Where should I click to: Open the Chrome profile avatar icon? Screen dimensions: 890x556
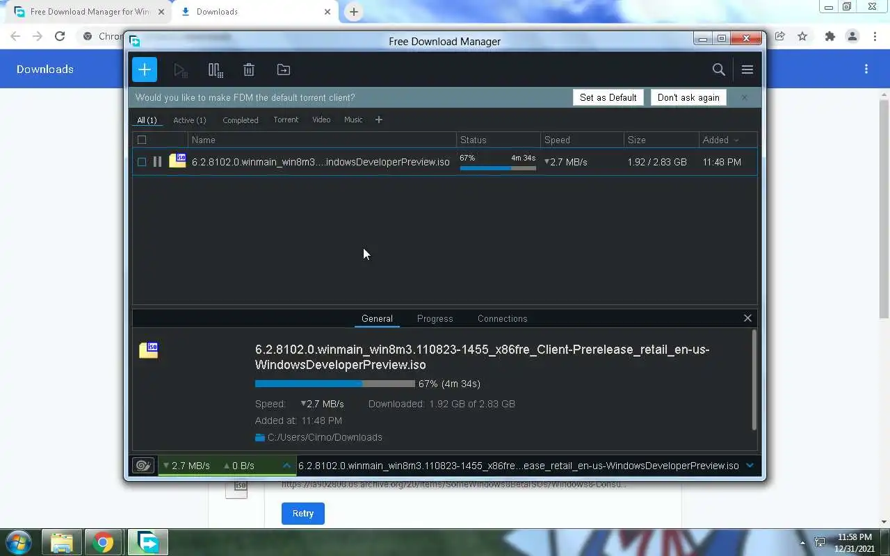coord(852,36)
